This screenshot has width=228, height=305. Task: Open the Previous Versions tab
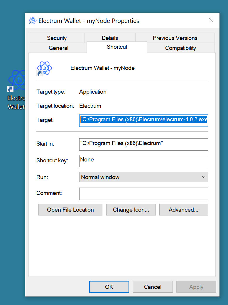[175, 38]
